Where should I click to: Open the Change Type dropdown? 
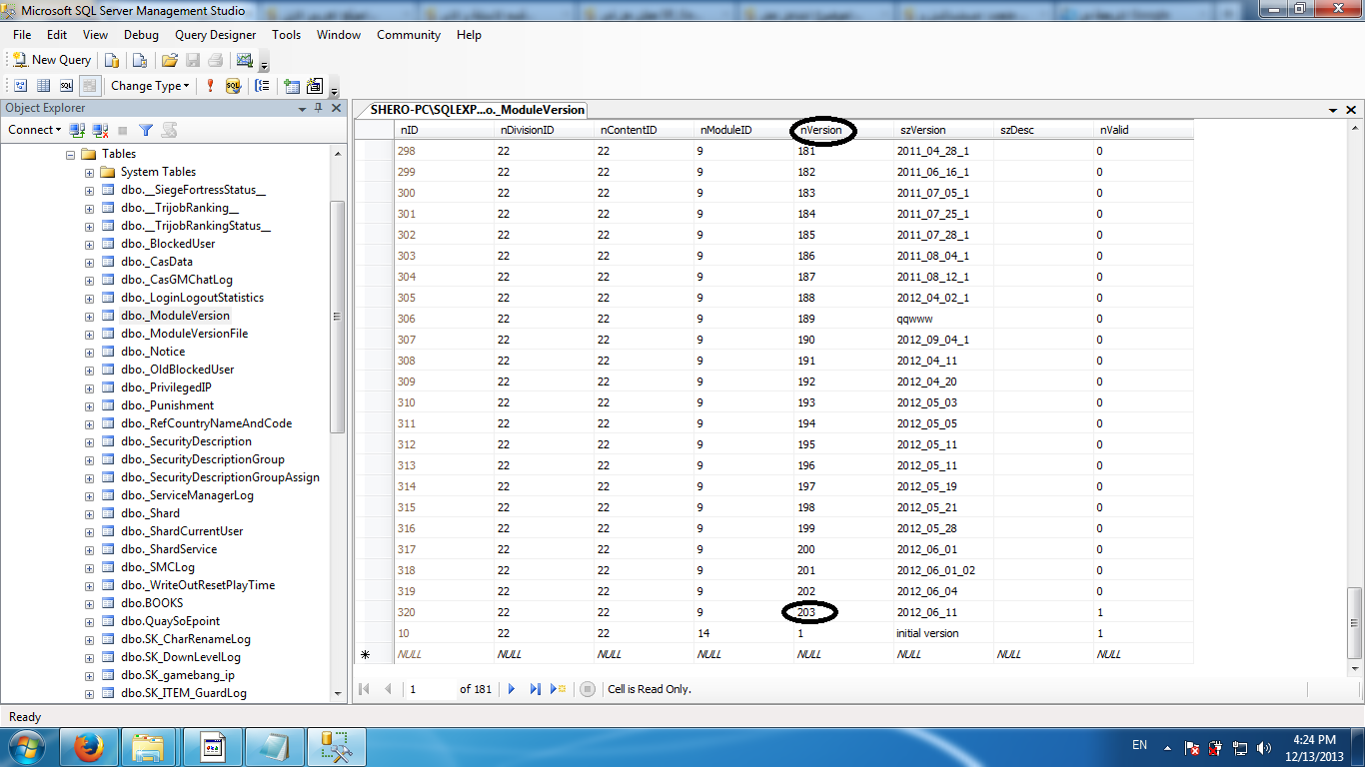click(x=150, y=86)
